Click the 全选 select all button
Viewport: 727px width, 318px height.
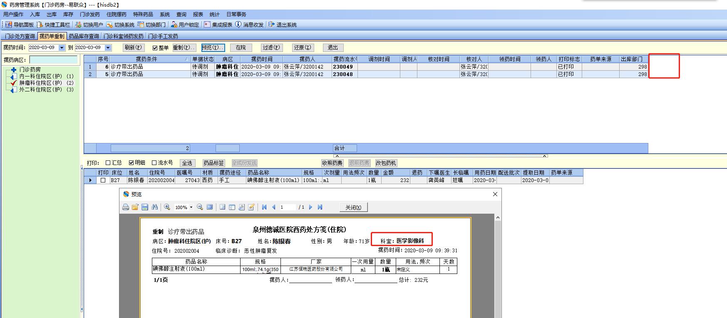pos(187,163)
